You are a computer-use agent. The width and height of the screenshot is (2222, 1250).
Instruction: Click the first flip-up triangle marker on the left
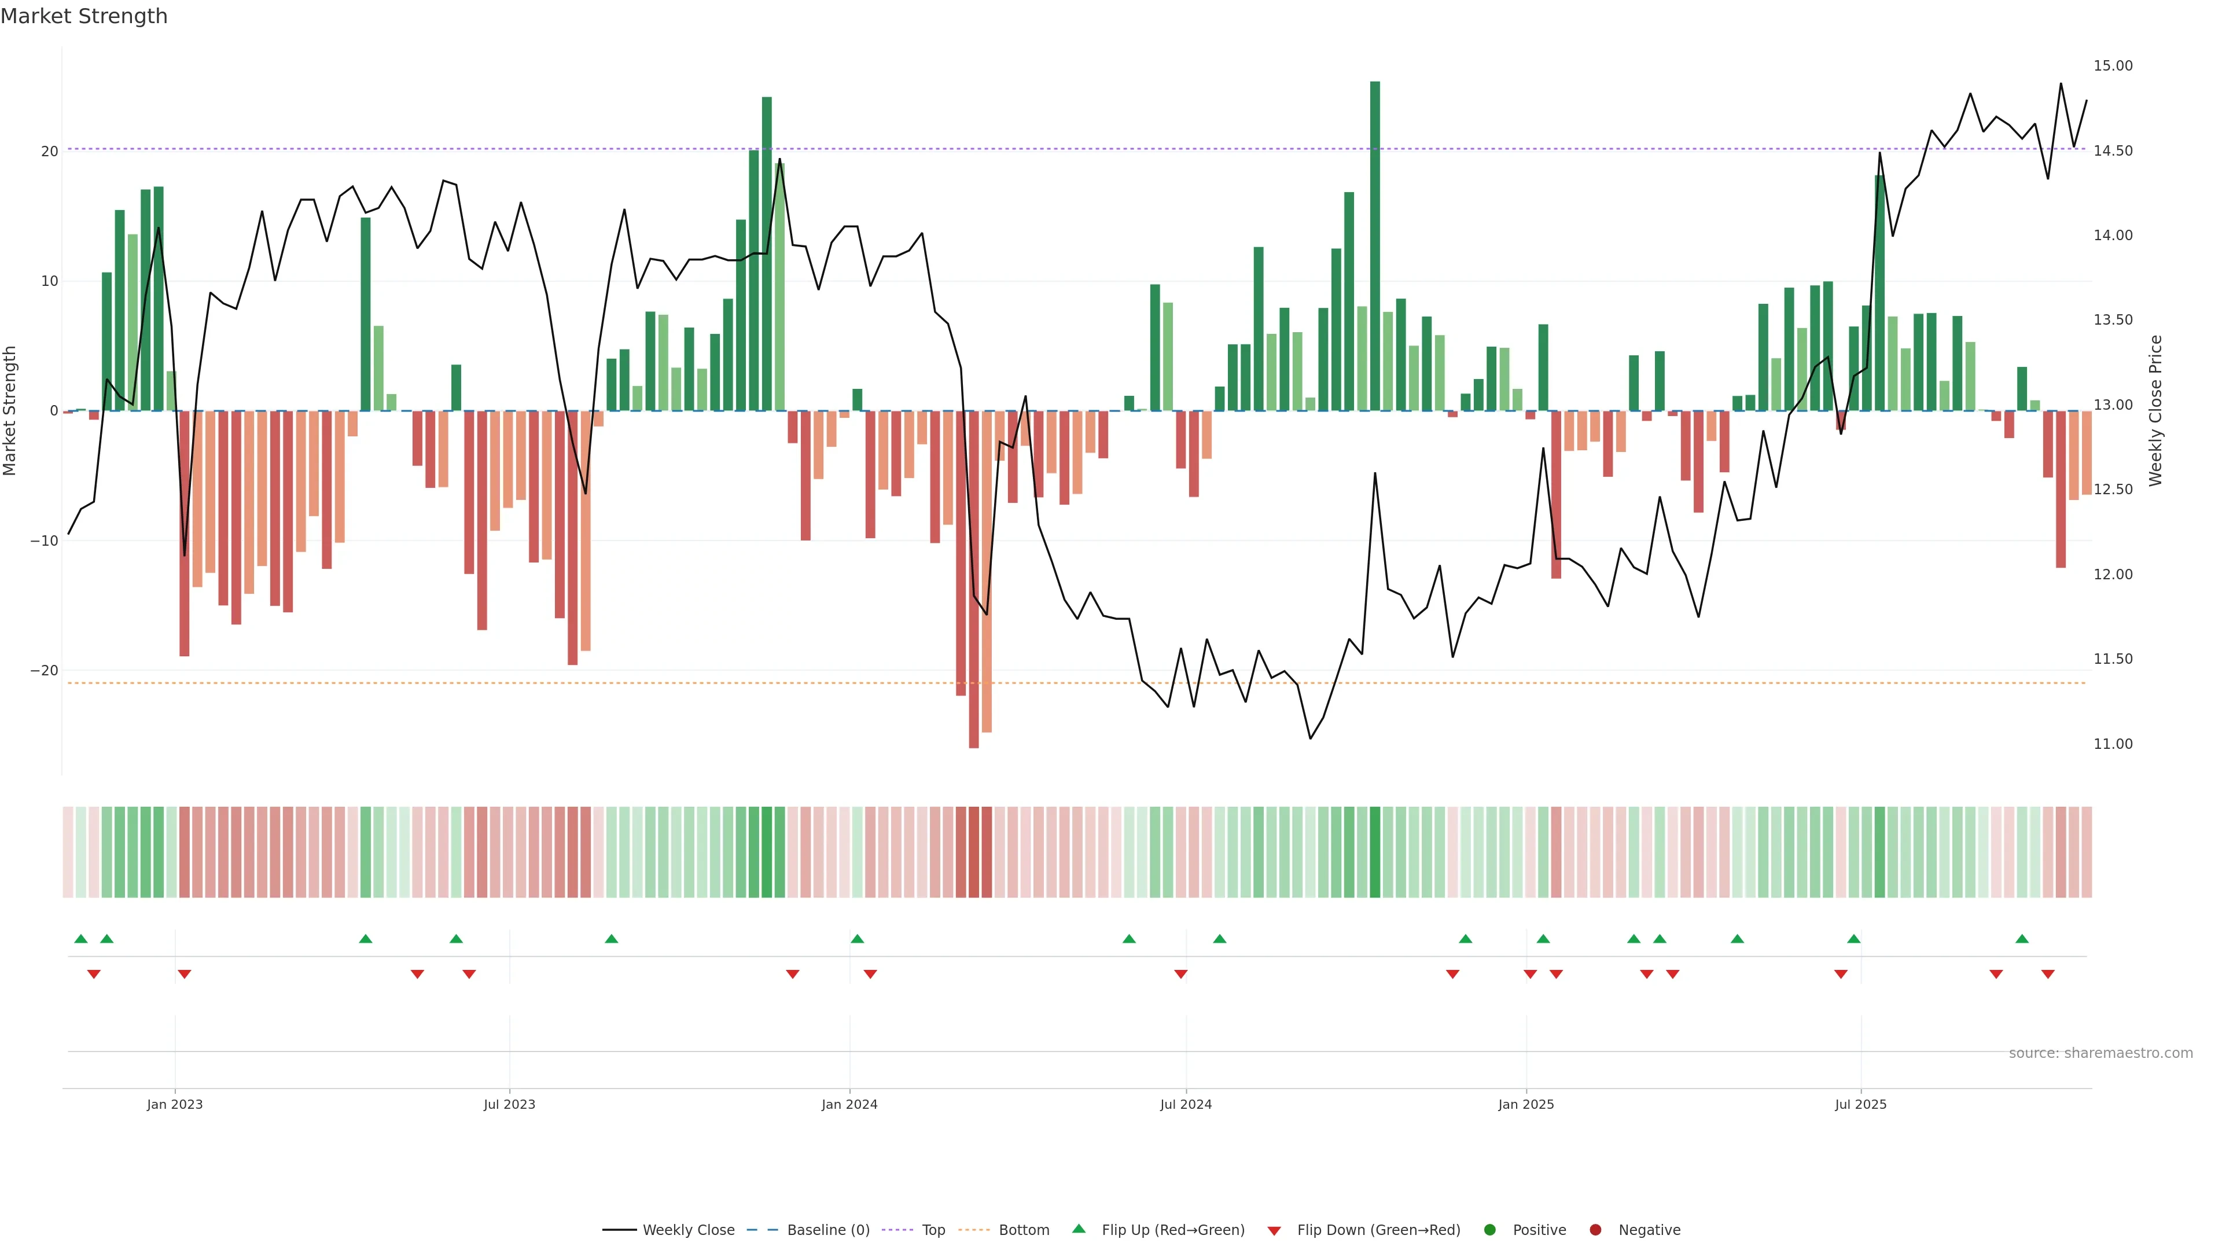point(81,939)
